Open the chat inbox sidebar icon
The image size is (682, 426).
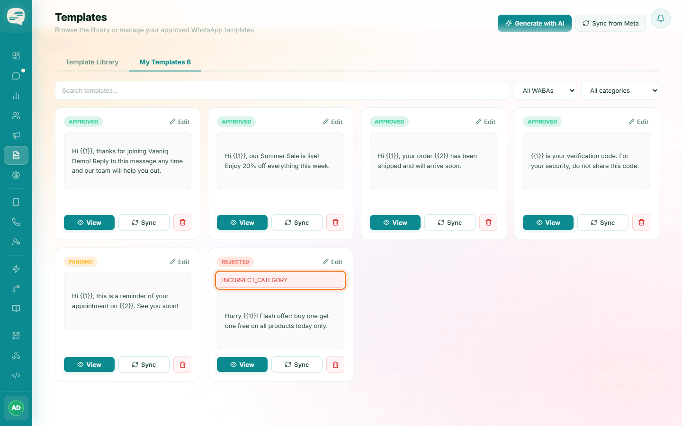pos(16,76)
